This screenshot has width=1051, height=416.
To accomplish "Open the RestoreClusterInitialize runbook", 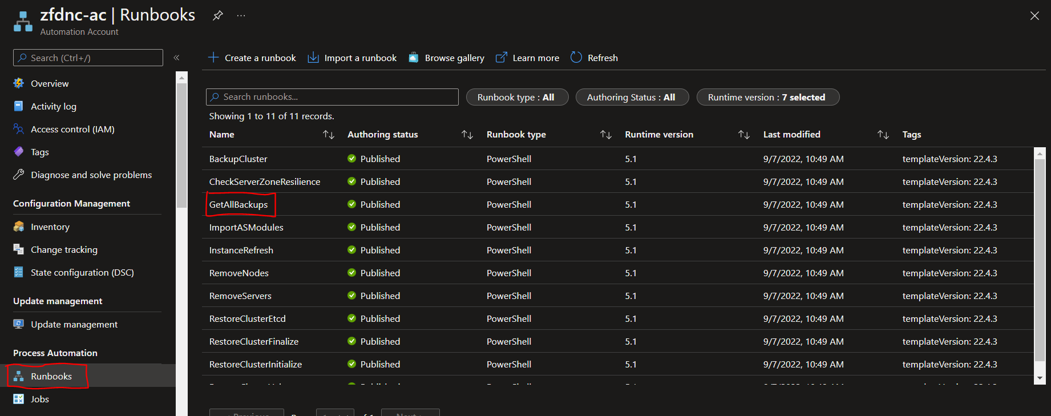I will pos(256,364).
